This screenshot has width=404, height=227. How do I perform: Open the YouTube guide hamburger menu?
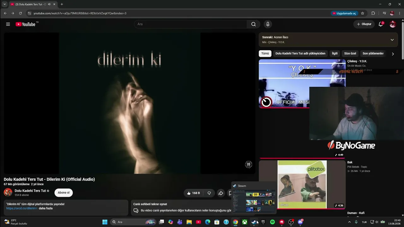click(8, 24)
